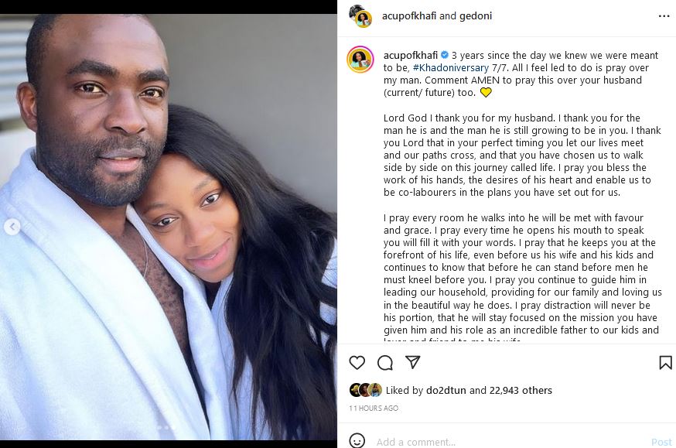The width and height of the screenshot is (676, 448).
Task: Go to the previous photo with the left arrow
Action: point(12,227)
